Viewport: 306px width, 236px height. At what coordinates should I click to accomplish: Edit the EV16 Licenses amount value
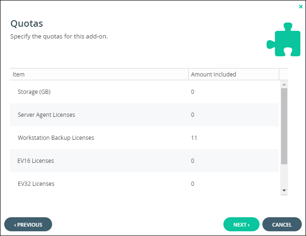(x=192, y=161)
